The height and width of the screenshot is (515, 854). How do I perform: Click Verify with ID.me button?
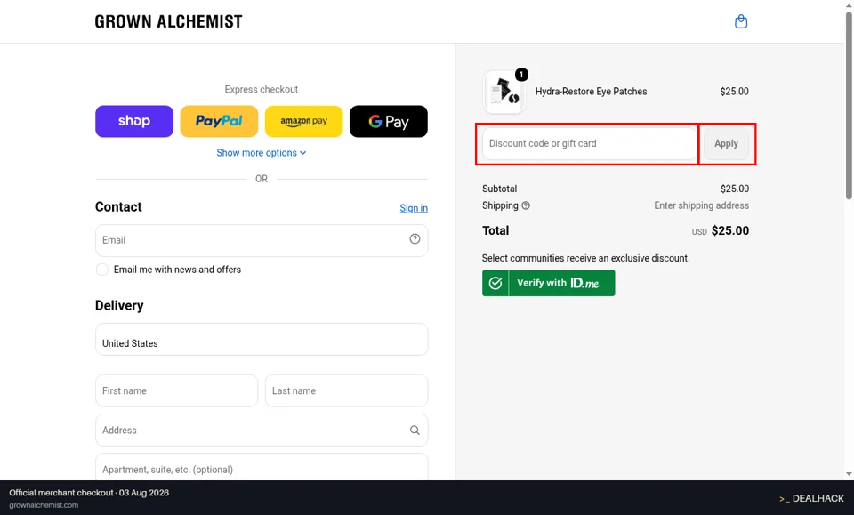(x=549, y=283)
